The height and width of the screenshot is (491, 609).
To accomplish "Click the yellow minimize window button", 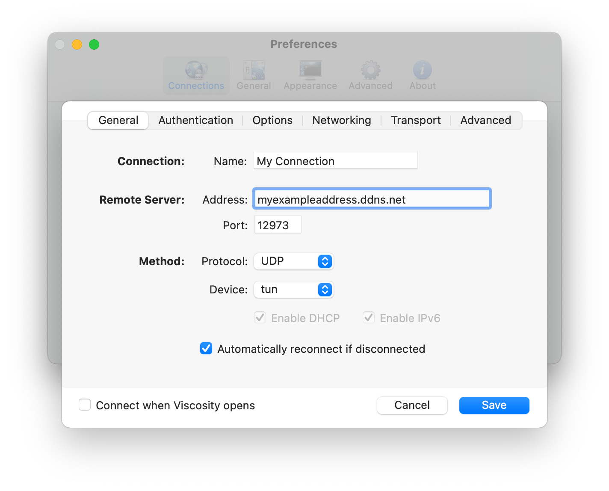I will [x=77, y=44].
